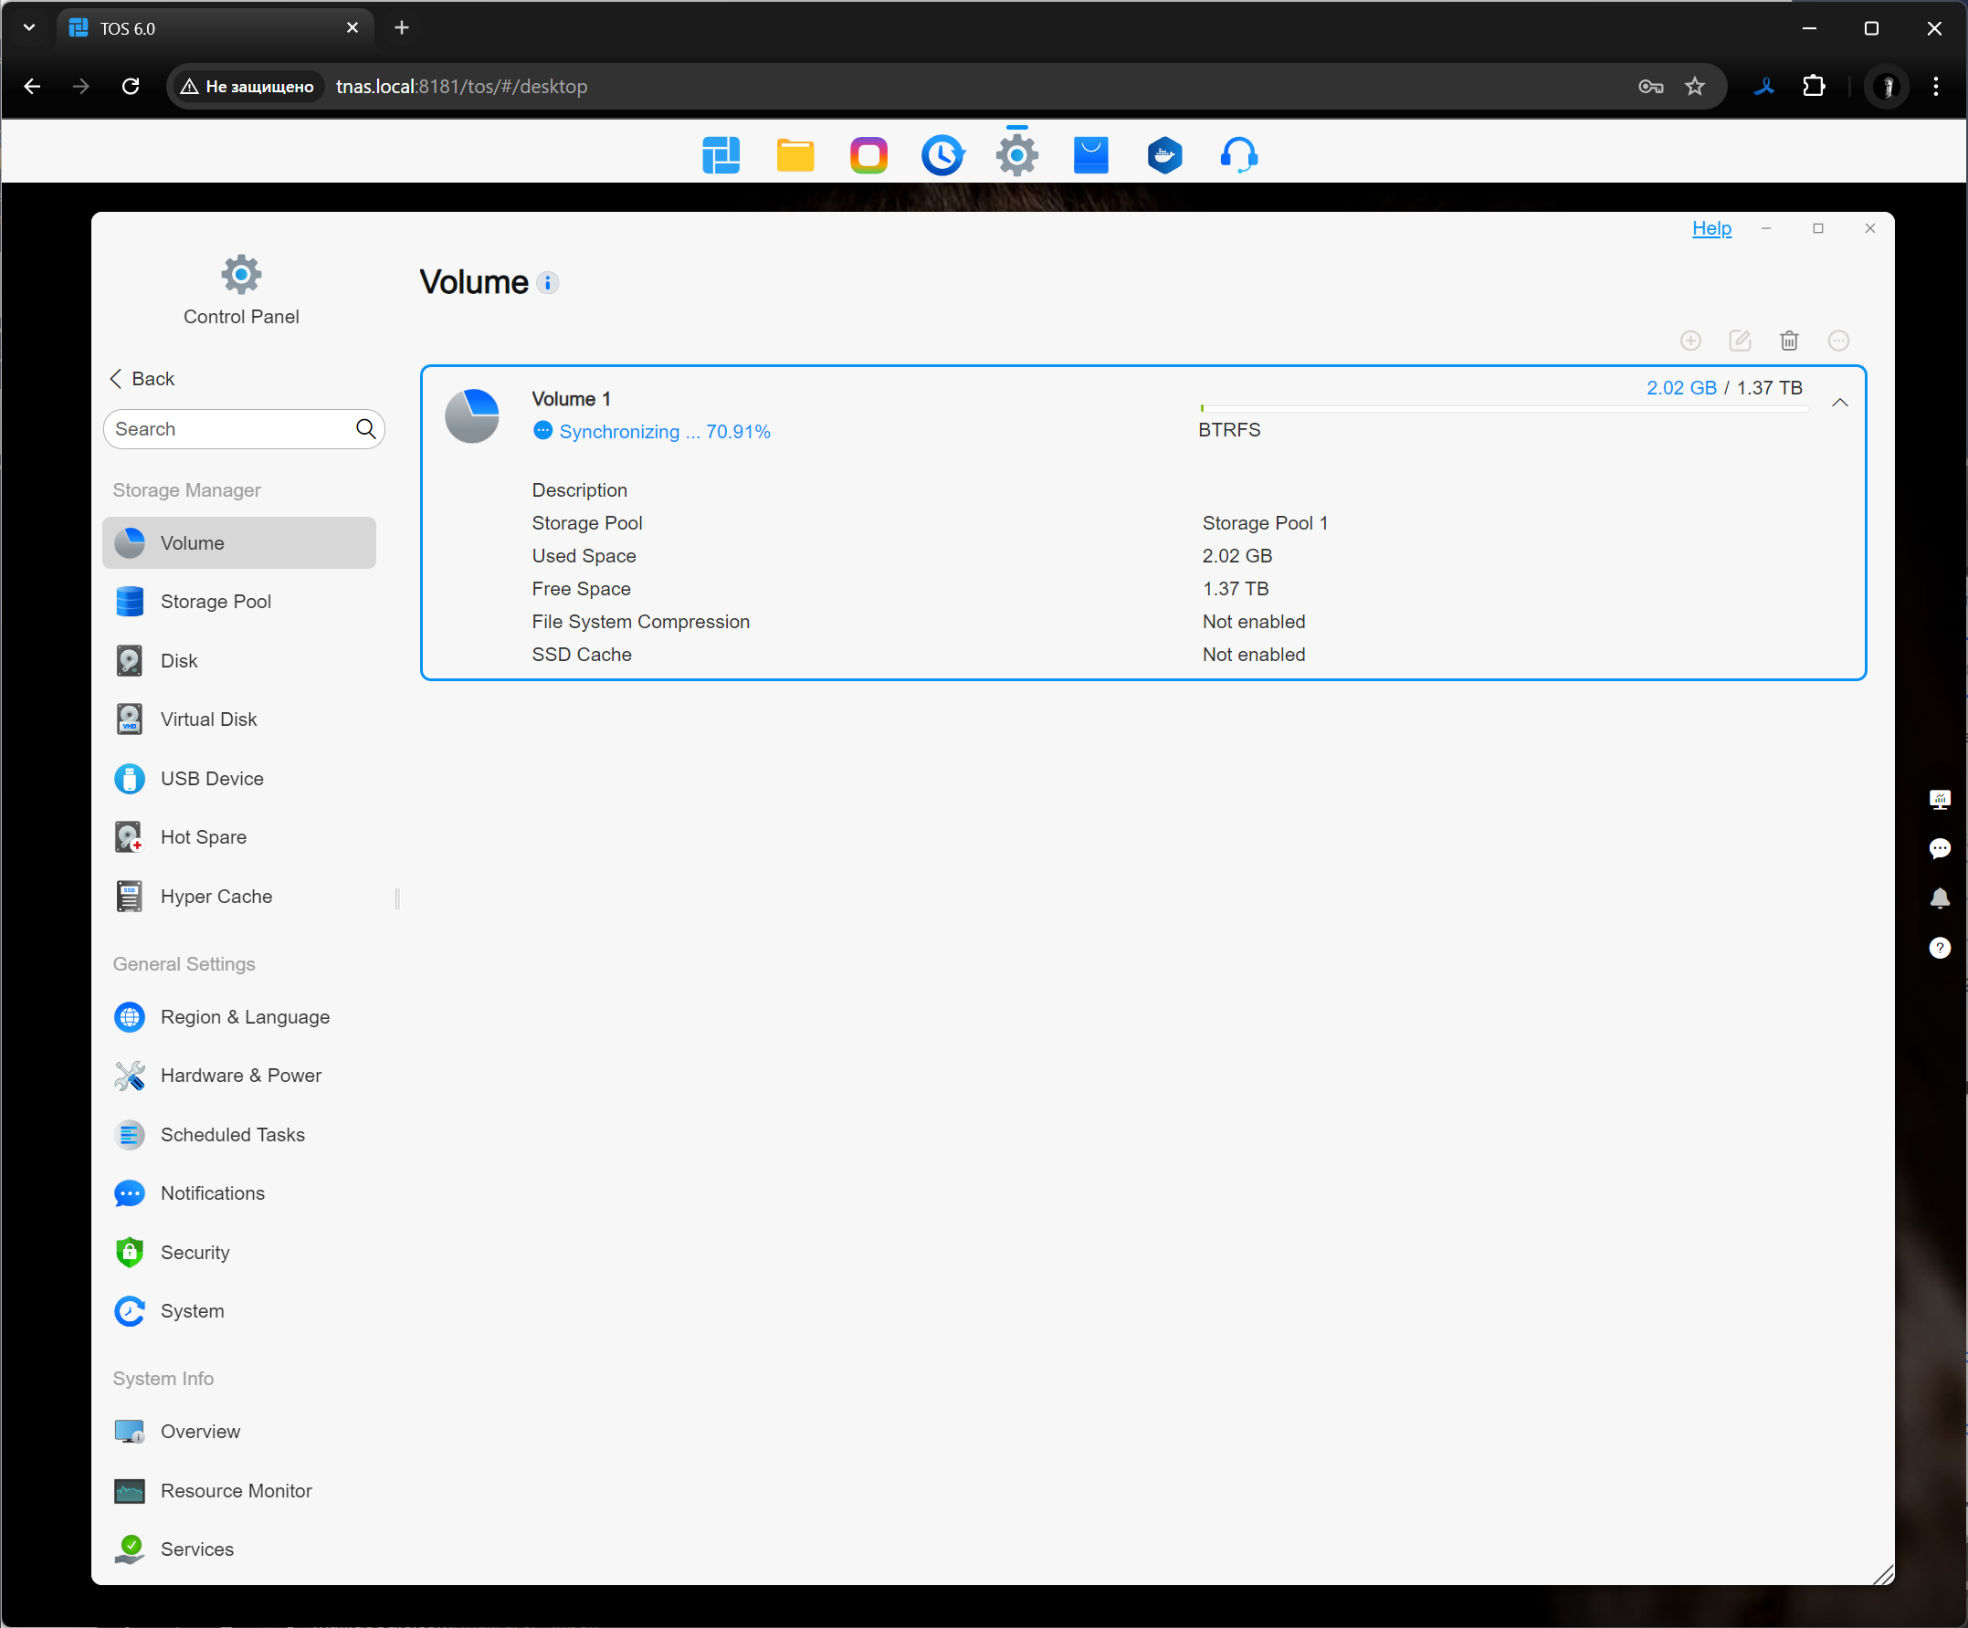Open Hot Spare section
Viewport: 1968px width, 1628px height.
(x=239, y=837)
